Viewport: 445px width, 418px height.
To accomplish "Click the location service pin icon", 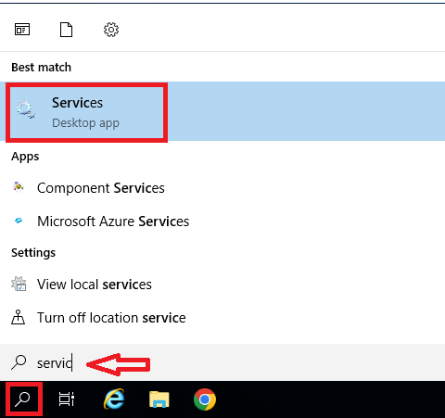I will point(18,317).
